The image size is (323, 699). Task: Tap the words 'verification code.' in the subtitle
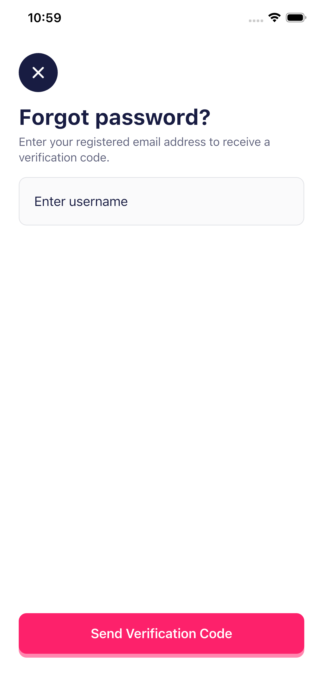(x=64, y=158)
